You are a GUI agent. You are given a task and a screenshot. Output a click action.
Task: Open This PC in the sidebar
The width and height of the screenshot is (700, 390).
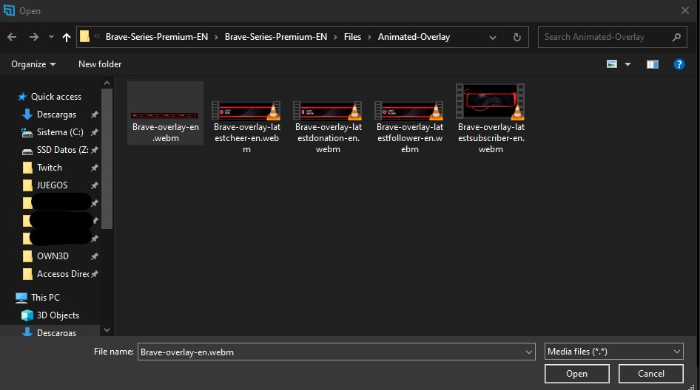(x=45, y=298)
